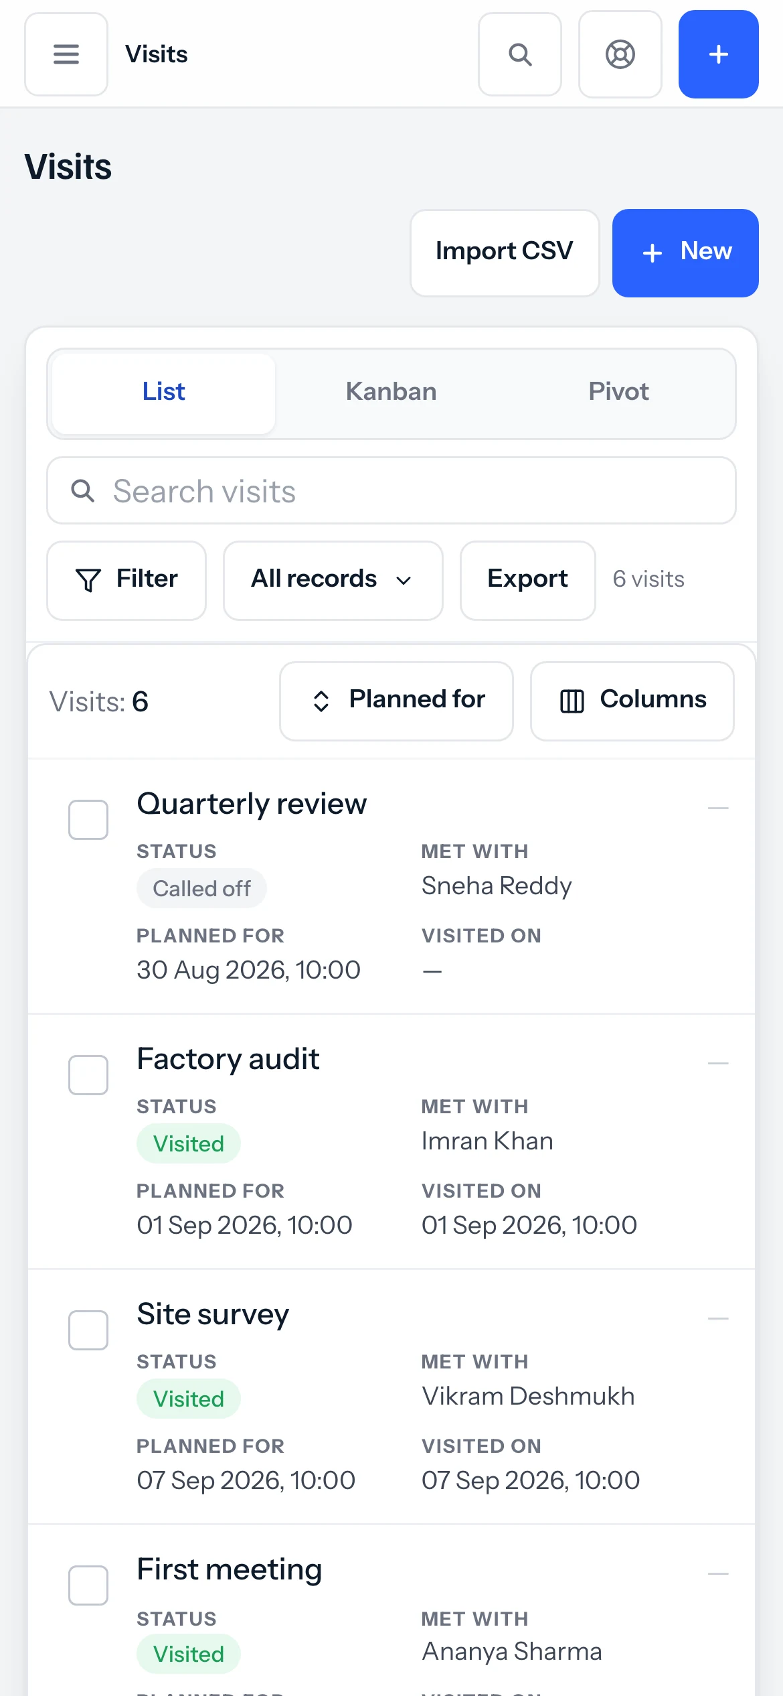
Task: Click Factory audit visited on date
Action: coord(529,1226)
